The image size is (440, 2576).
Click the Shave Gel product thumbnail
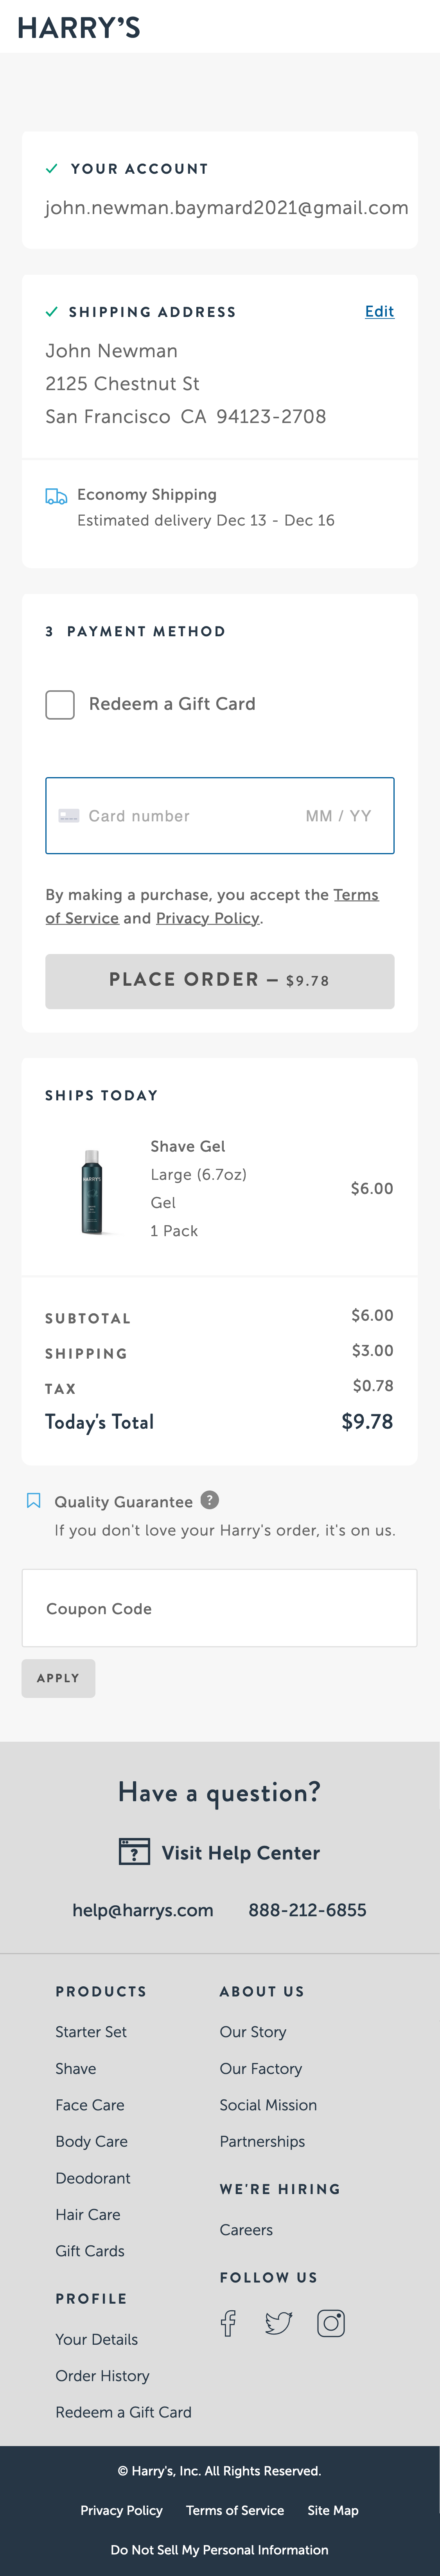[x=92, y=1190]
